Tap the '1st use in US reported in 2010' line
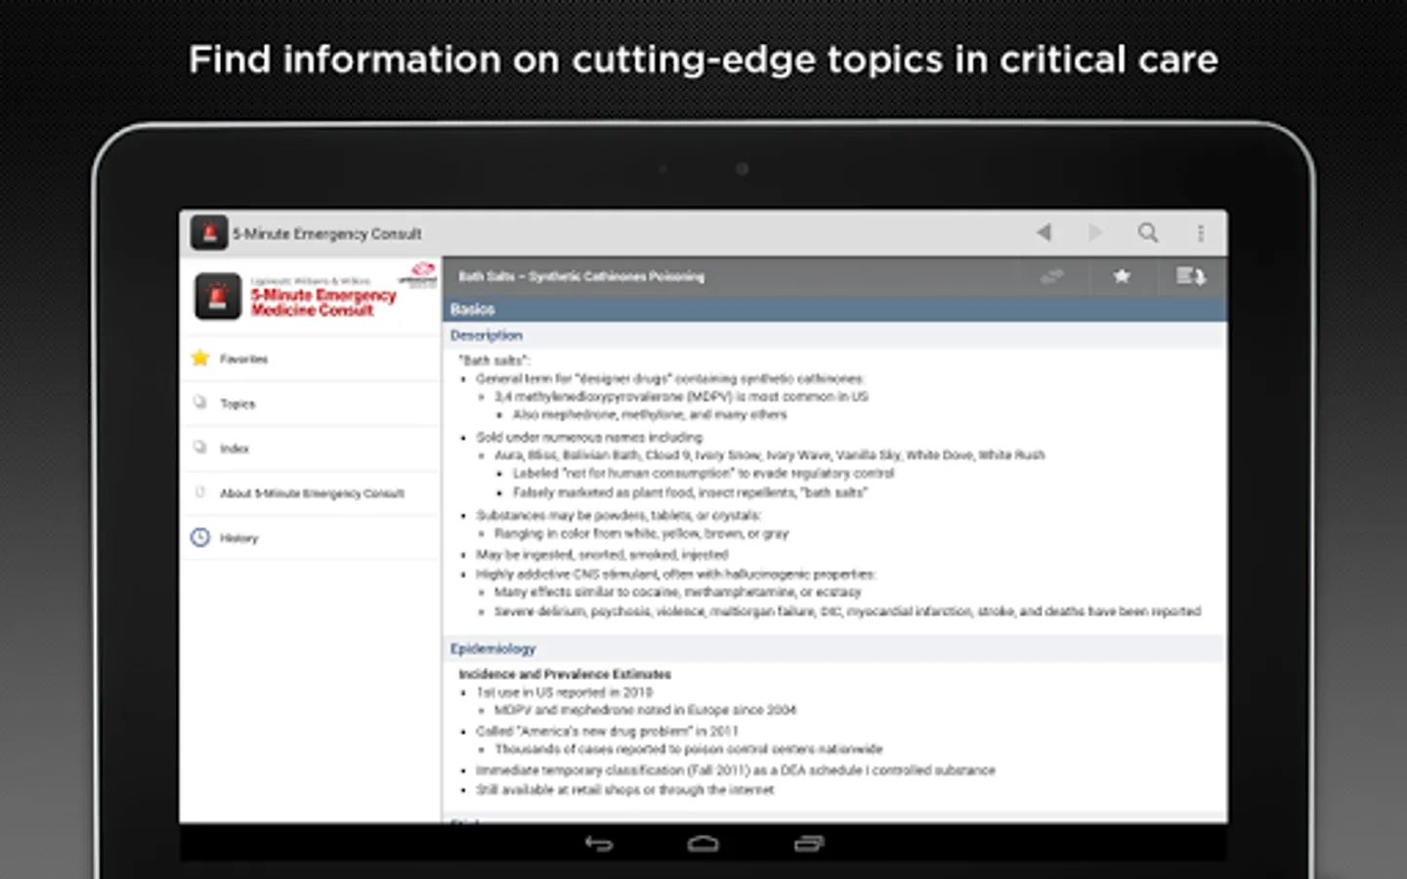1407x879 pixels. [x=564, y=692]
